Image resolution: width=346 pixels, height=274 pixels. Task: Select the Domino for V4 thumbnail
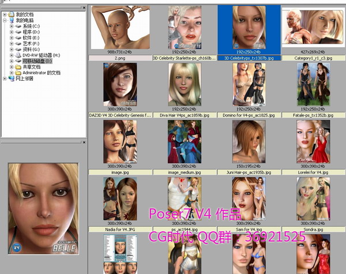click(249, 85)
